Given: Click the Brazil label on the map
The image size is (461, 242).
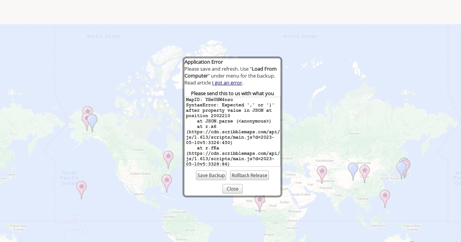Looking at the screenshot, I should 190,229.
